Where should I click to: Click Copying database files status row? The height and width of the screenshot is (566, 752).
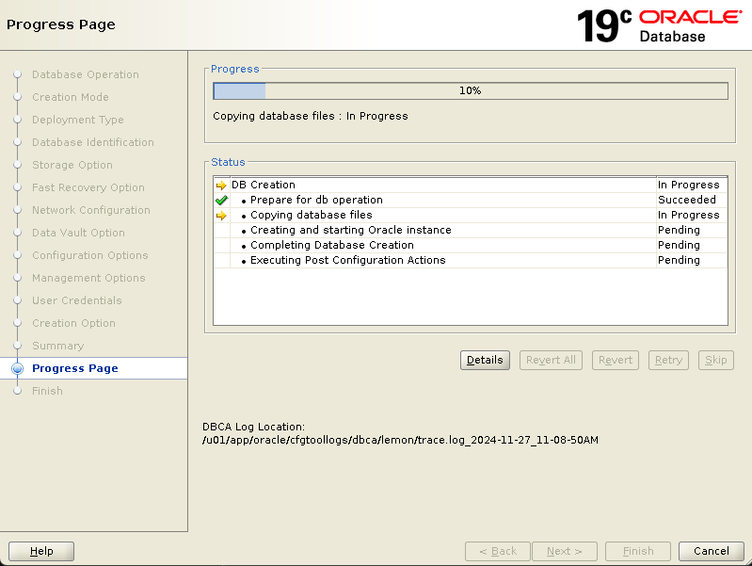point(470,215)
